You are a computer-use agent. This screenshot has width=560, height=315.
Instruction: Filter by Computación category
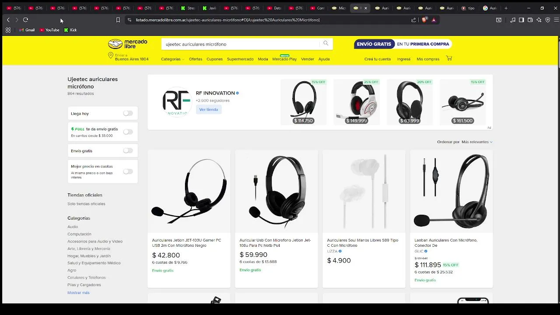(x=79, y=234)
